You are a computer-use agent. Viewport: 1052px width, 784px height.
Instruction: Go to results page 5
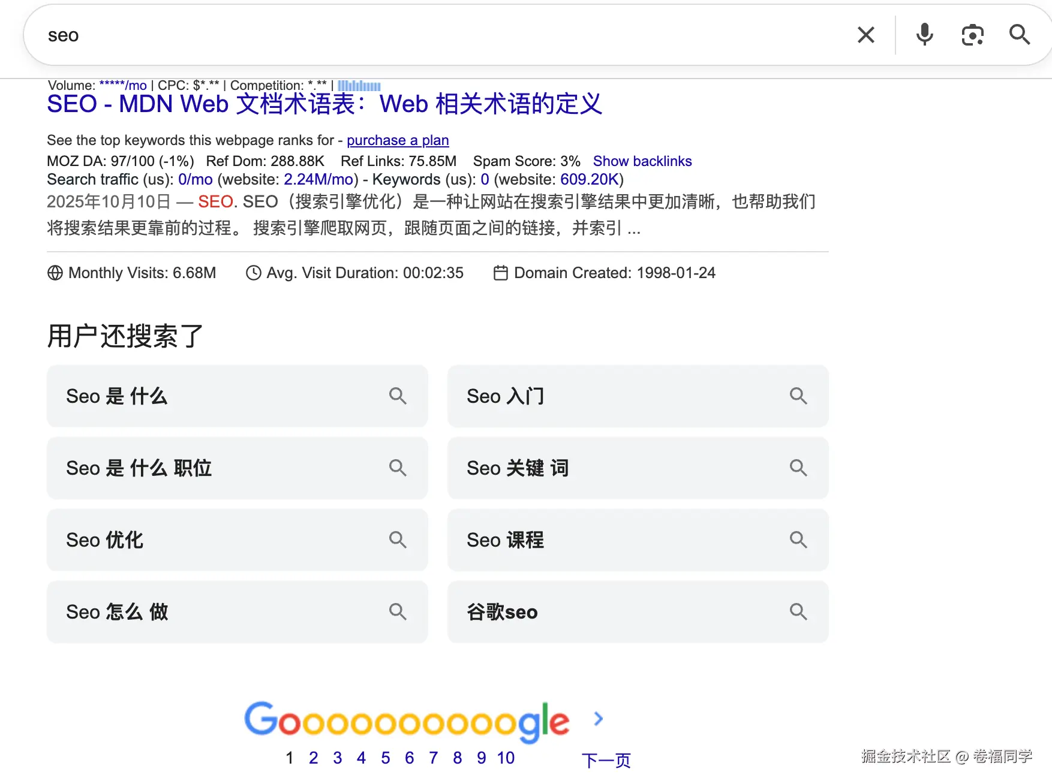pyautogui.click(x=386, y=758)
